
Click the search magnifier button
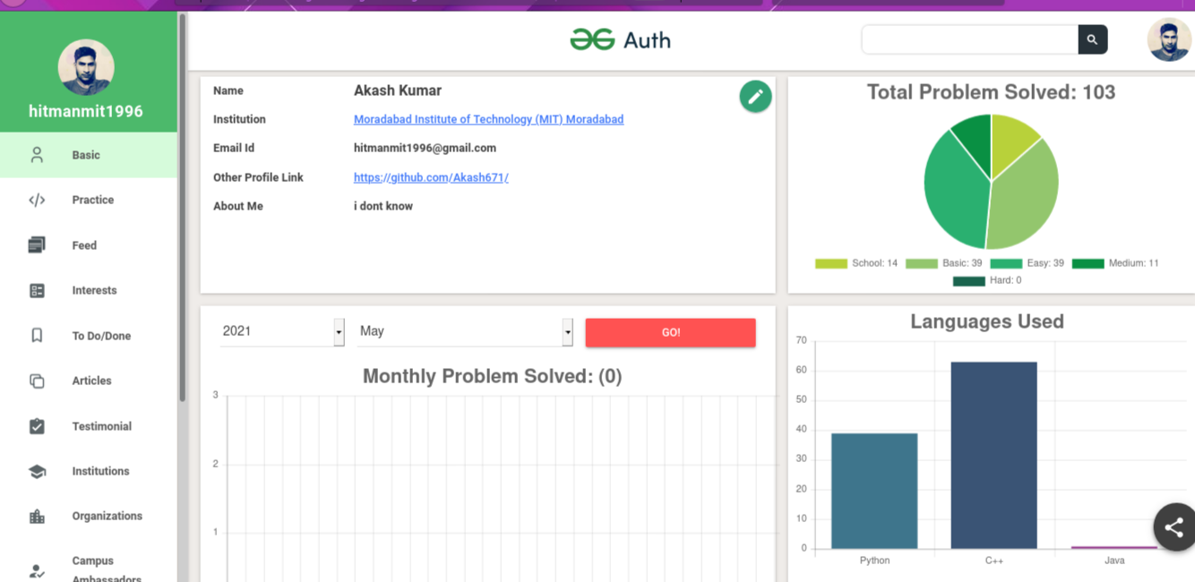pos(1092,39)
